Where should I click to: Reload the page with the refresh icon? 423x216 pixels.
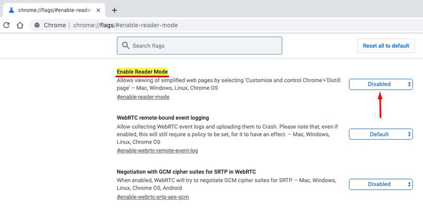pos(6,25)
